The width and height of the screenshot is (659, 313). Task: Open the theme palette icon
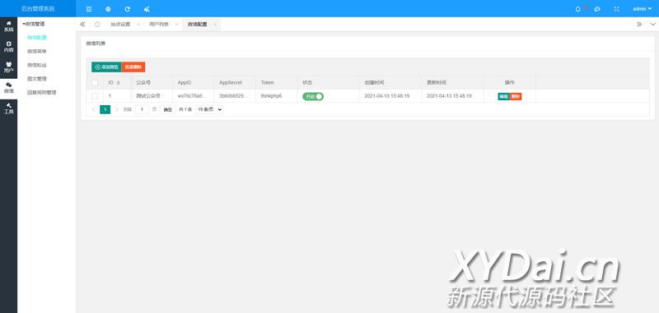coord(596,9)
